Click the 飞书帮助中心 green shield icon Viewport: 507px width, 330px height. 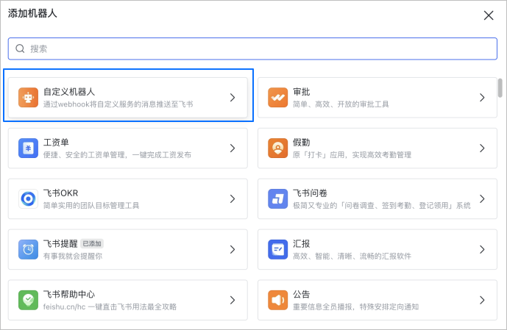(28, 301)
